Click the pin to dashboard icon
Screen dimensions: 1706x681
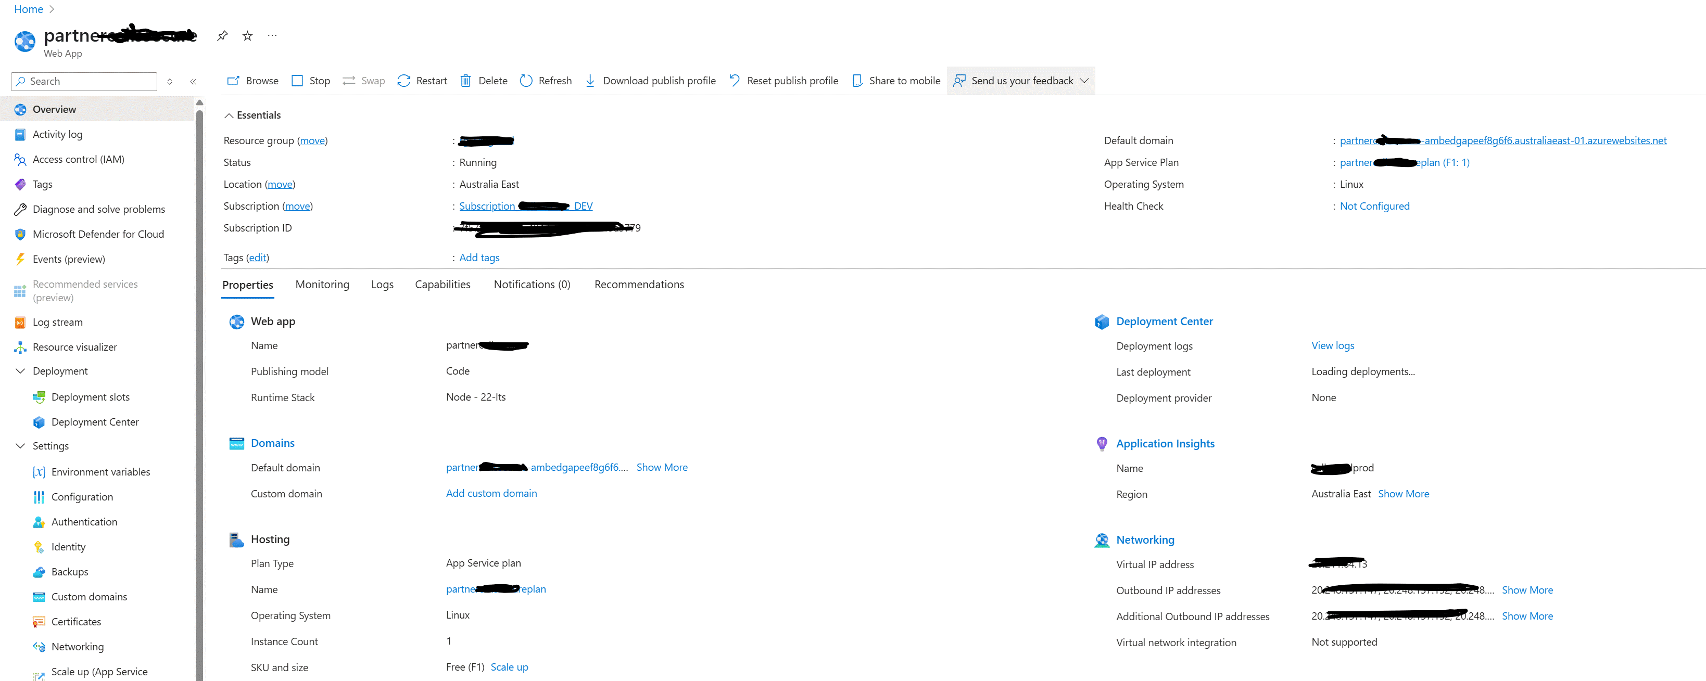point(222,36)
